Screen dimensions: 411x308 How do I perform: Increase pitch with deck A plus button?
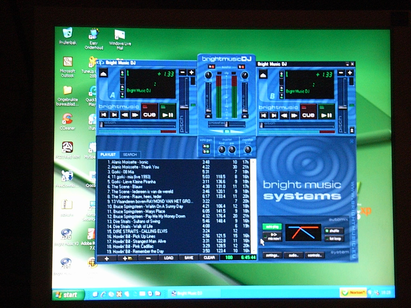click(191, 73)
